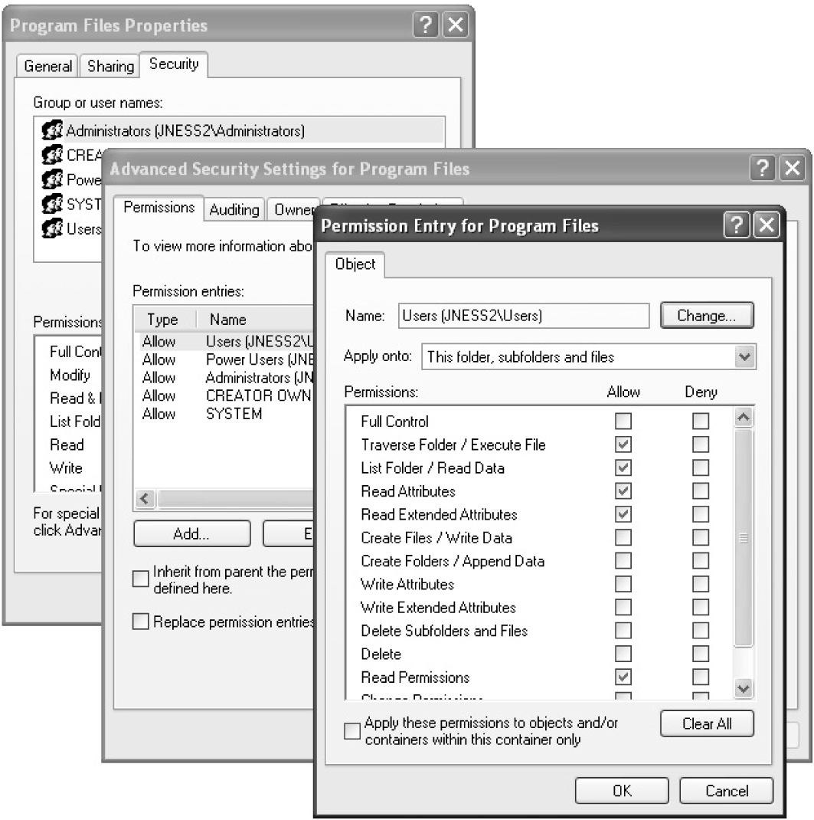Toggle Inherit from parent checkbox in Advanced Security

[x=141, y=579]
